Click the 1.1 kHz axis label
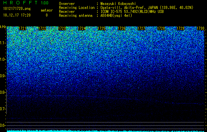 coord(3,43)
